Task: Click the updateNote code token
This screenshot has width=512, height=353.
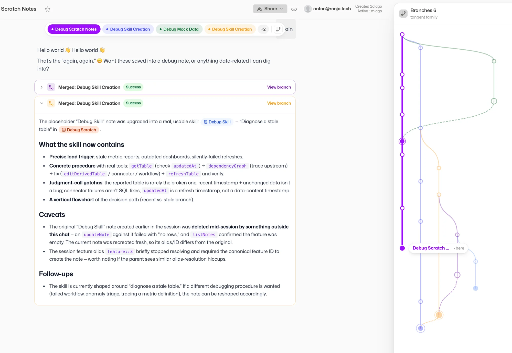Action: point(97,235)
